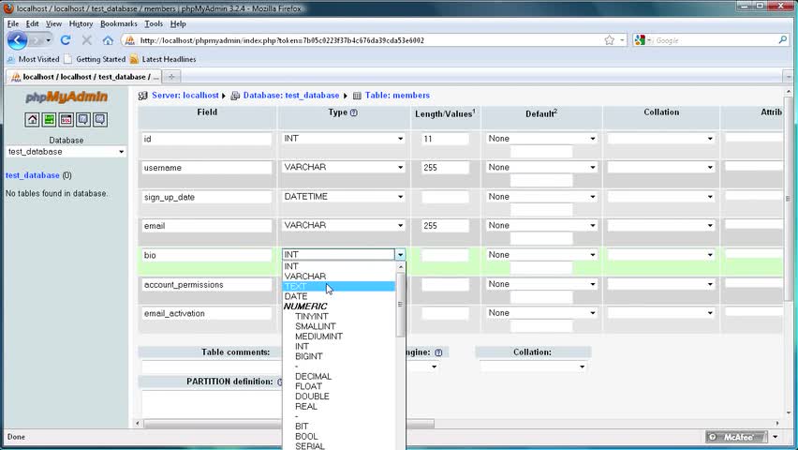This screenshot has width=798, height=450.
Task: Follow the Database: test_database breadcrumb link
Action: tap(291, 96)
